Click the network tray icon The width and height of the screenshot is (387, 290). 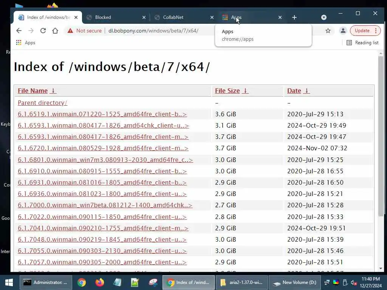click(x=327, y=282)
